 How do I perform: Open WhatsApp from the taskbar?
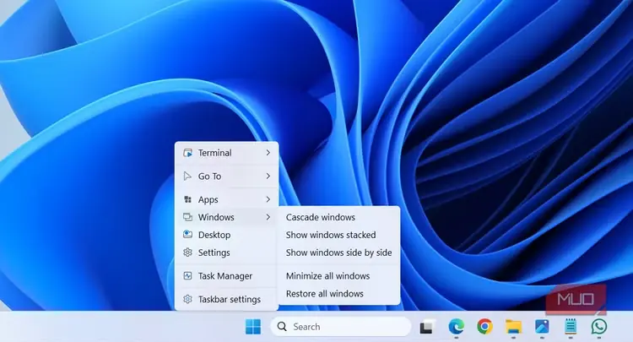(599, 326)
